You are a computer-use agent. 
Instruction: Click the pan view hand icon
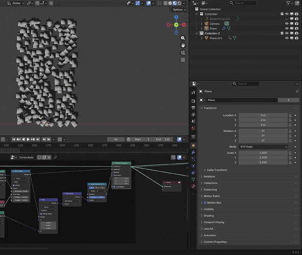coord(183,45)
